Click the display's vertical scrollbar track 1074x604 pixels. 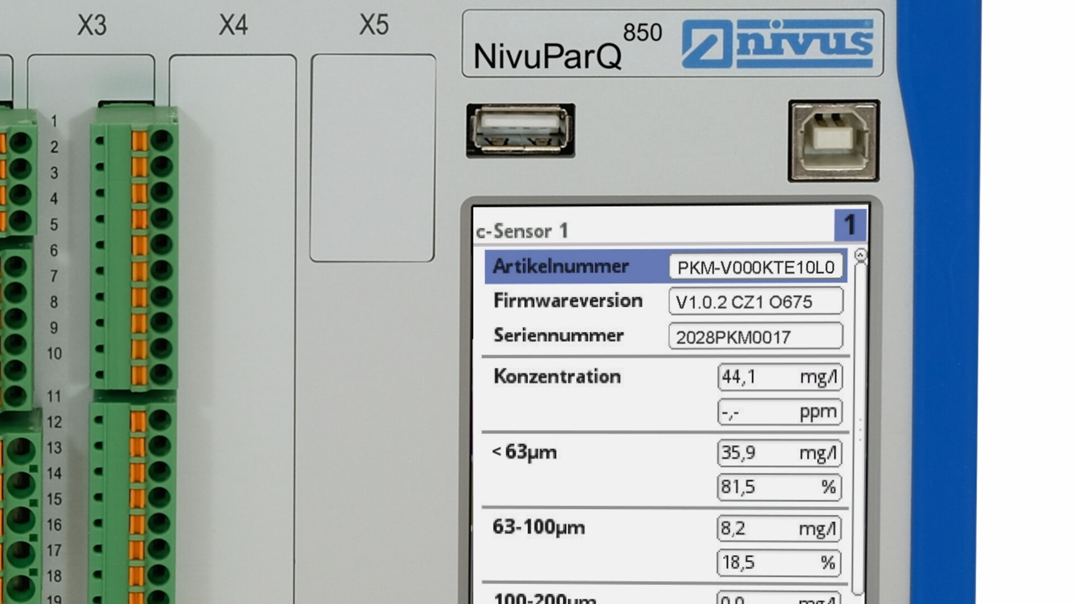(x=860, y=425)
